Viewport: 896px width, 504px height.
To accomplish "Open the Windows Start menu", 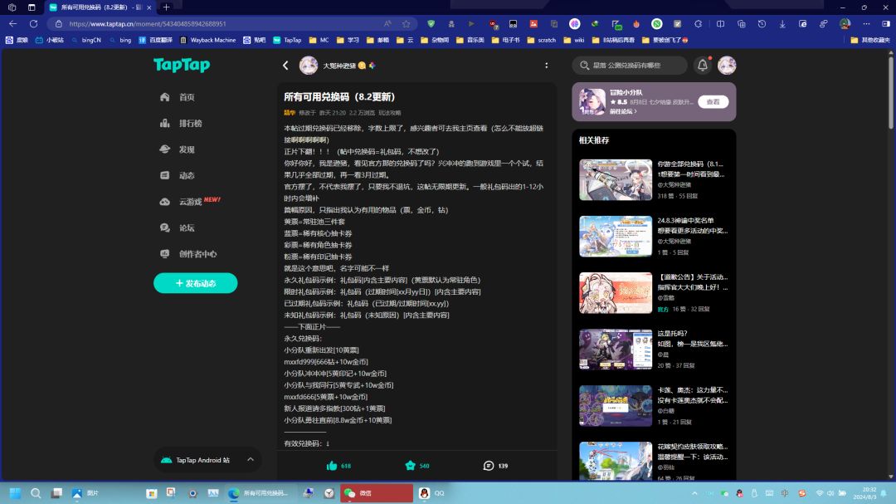I will coord(16,493).
